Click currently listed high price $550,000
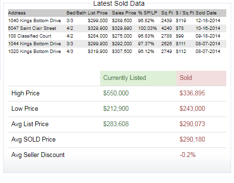Viewport: 234px width, 183px height. [x=116, y=93]
